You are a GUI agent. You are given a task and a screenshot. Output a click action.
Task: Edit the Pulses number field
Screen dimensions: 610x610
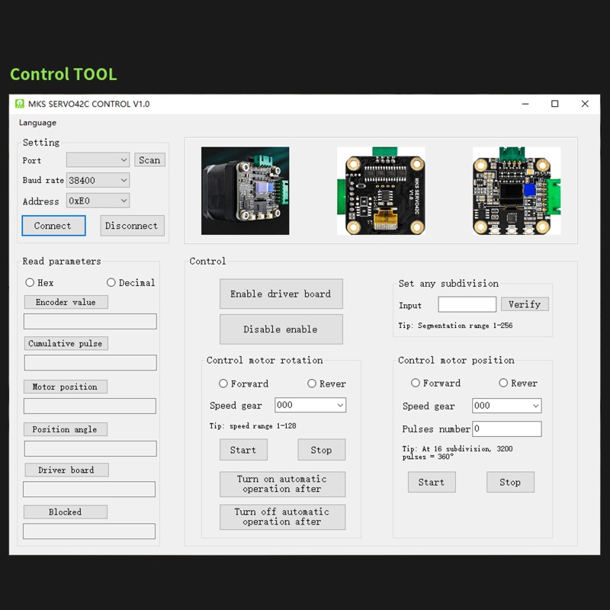[506, 429]
